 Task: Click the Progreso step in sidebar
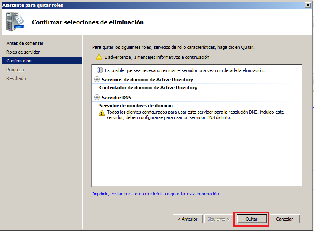tap(15, 70)
